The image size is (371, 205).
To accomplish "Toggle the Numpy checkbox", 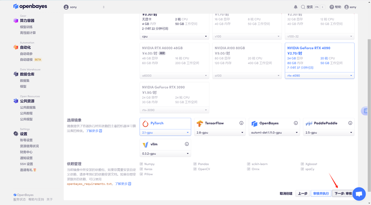I will [x=141, y=164].
